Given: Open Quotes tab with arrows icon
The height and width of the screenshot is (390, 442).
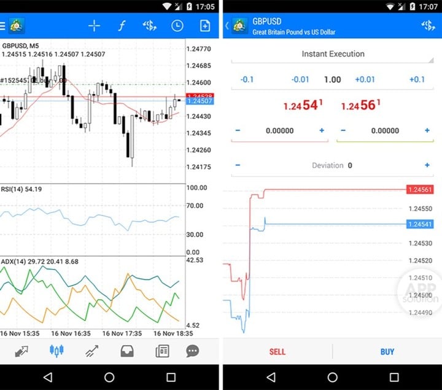Looking at the screenshot, I should [x=21, y=351].
